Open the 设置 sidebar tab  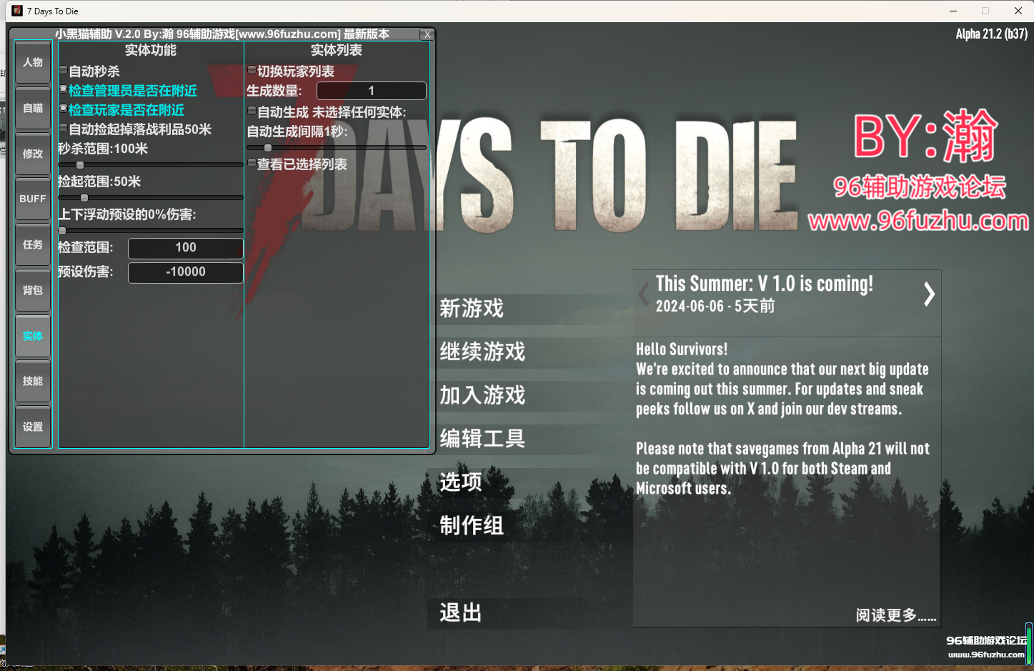pos(33,427)
